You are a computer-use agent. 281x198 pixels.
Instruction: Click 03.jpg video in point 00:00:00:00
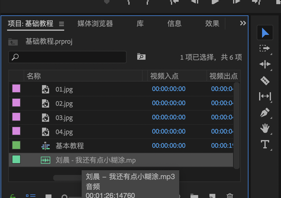[x=169, y=117]
